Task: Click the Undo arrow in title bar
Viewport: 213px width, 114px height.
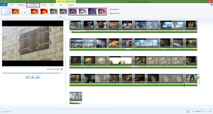Action: 9,2
